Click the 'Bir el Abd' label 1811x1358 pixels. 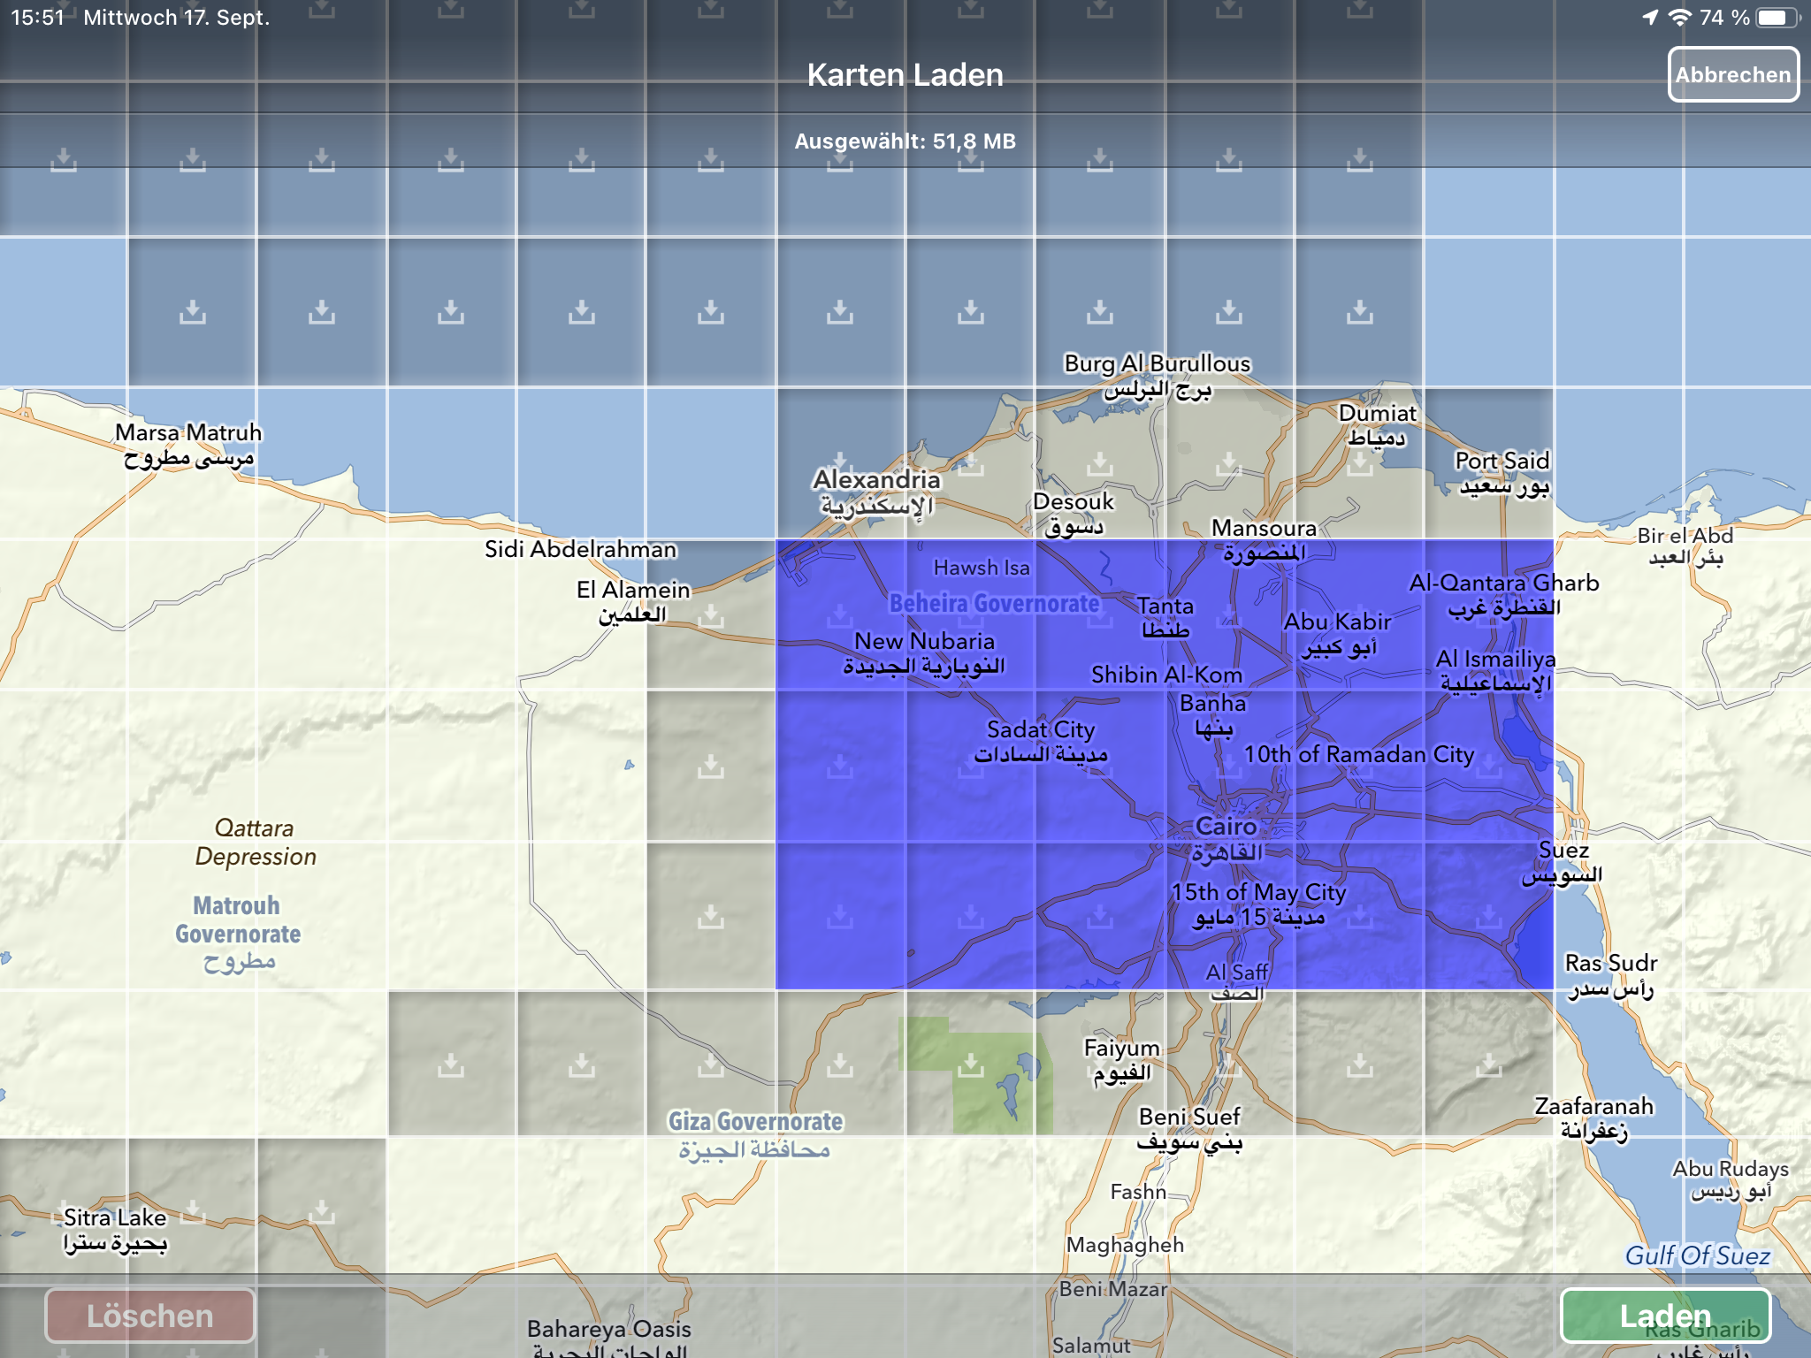(x=1685, y=535)
